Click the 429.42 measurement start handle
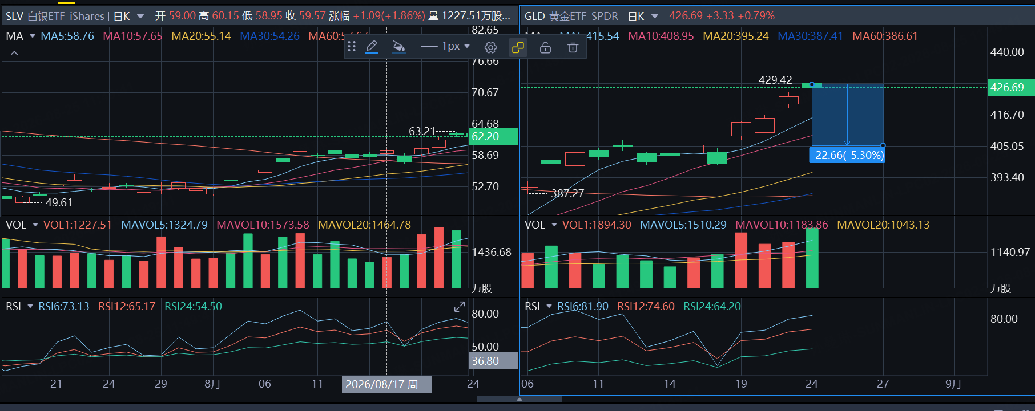Image resolution: width=1035 pixels, height=411 pixels. [812, 84]
